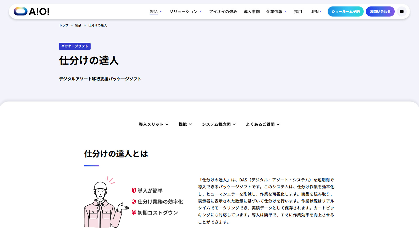Click the shield icon beside 仕分け業務の効率化

(134, 202)
